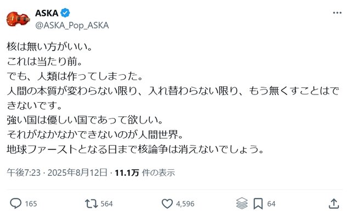Click the 4,596 likes count

(185, 204)
